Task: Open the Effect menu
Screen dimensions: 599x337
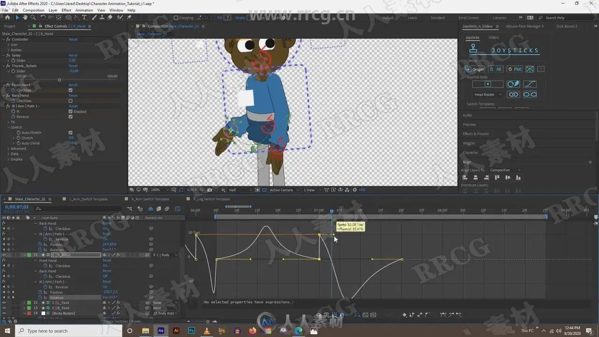Action: [66, 10]
